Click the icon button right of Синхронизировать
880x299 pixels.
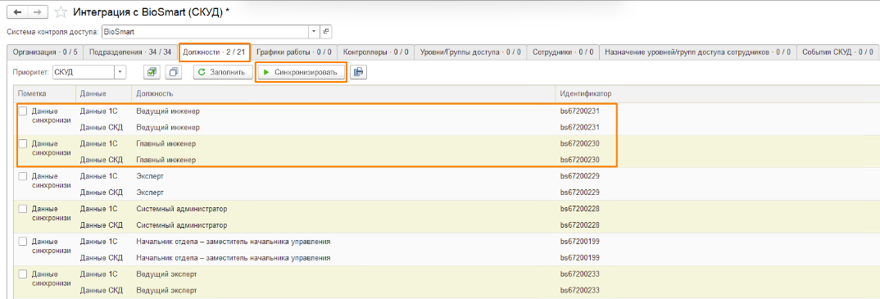click(x=358, y=72)
